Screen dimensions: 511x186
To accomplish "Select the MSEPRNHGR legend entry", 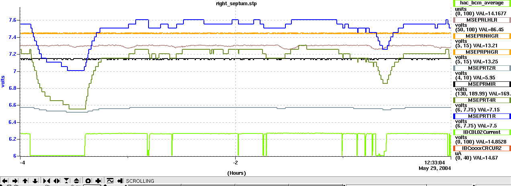I will 482,36.
